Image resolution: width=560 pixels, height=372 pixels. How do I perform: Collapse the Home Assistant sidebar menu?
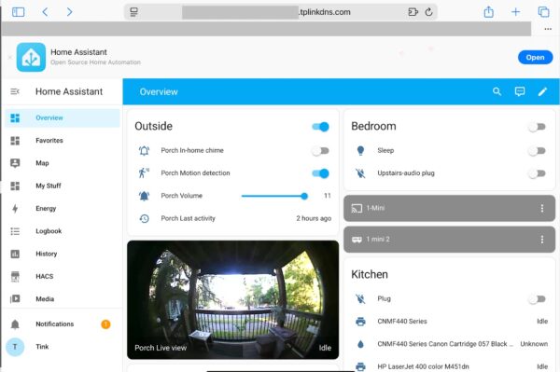click(x=15, y=91)
